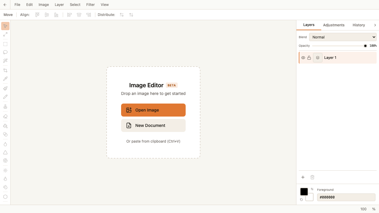Swap foreground and background colors
The image size is (379, 213).
pyautogui.click(x=312, y=189)
